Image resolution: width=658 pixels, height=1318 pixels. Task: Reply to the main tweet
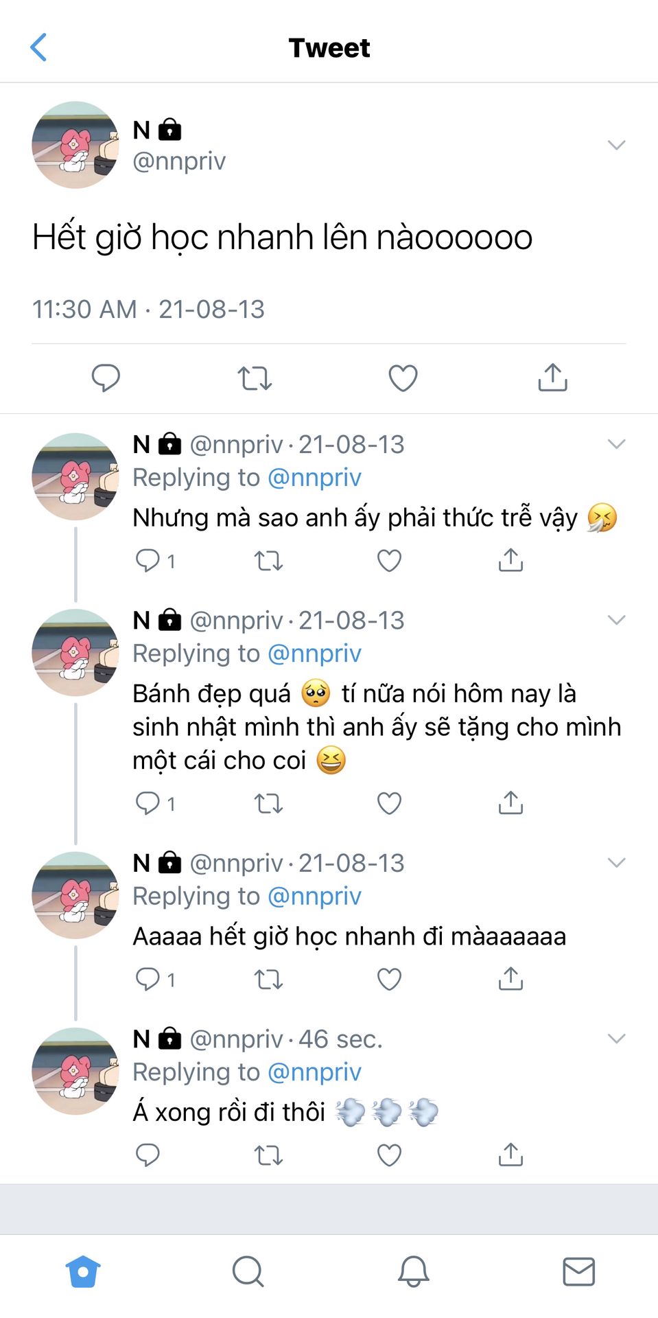[106, 378]
